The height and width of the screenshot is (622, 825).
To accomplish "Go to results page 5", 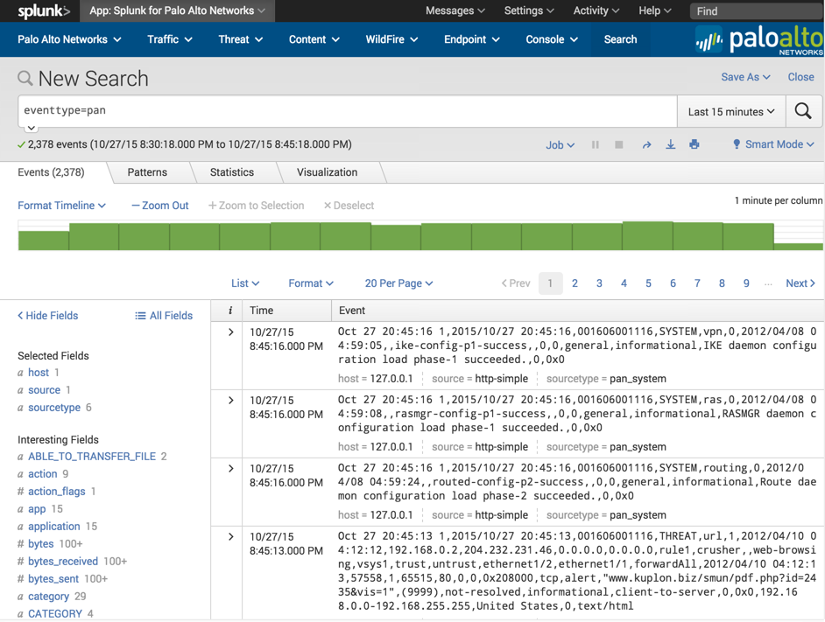I will (x=648, y=283).
